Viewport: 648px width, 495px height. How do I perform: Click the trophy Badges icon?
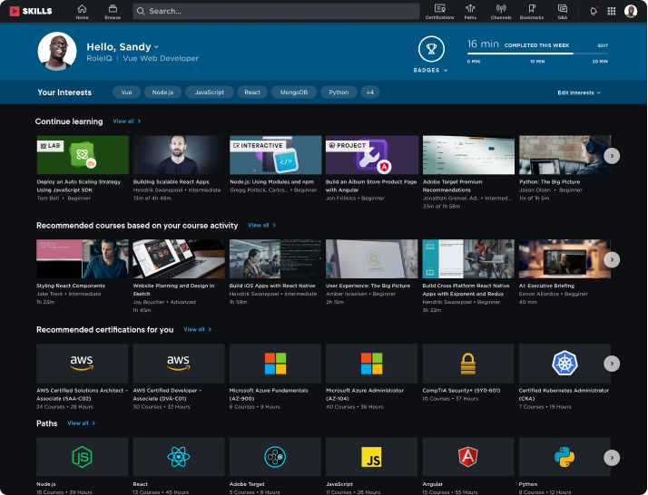[431, 49]
